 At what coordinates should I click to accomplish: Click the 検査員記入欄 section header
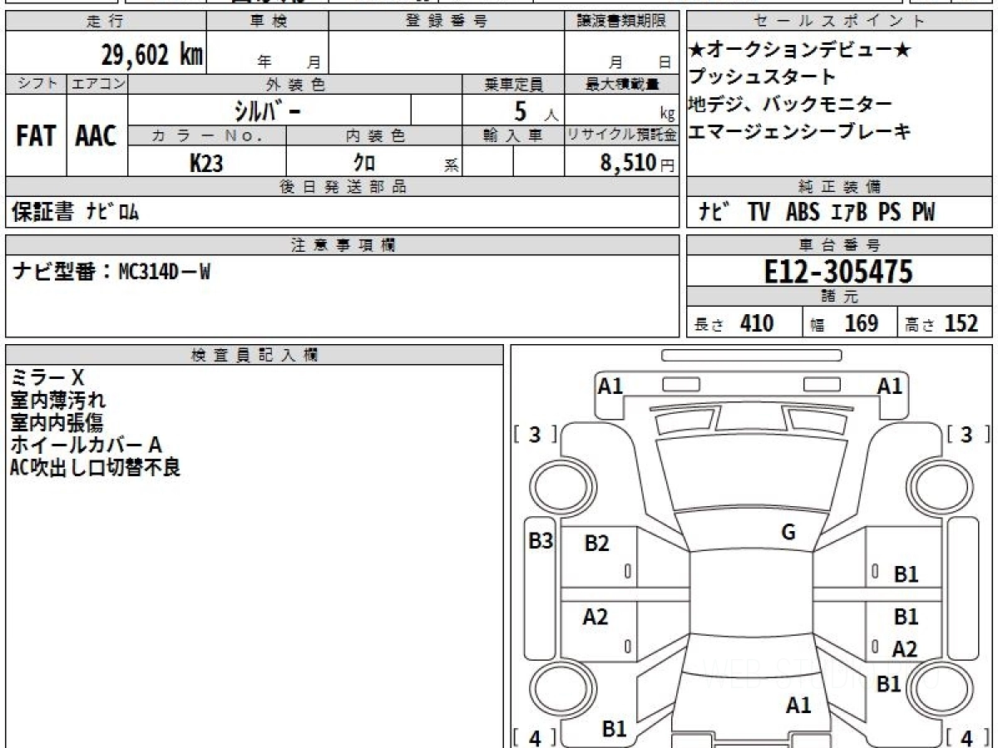[254, 355]
